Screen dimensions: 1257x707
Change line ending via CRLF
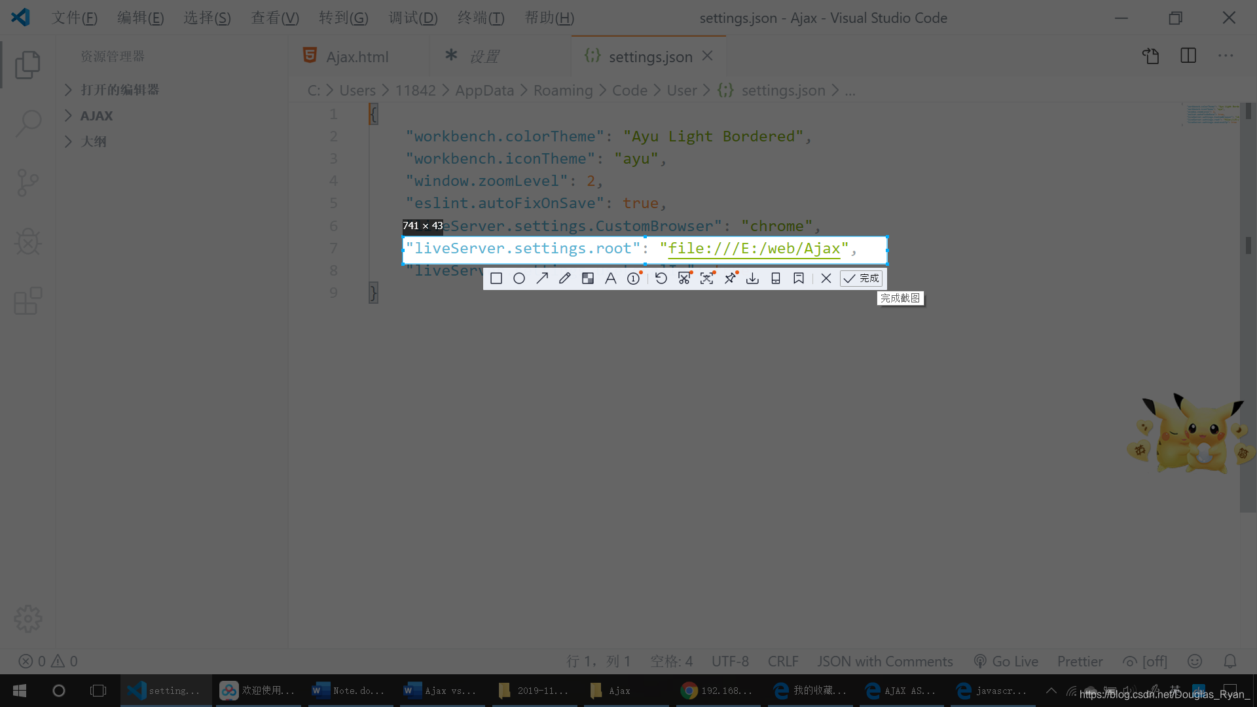point(783,661)
